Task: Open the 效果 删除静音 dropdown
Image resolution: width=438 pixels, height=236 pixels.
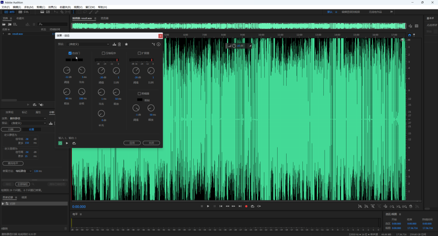Action: click(28, 118)
